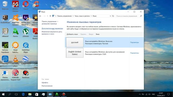The height and width of the screenshot is (97, 173).
Task: Open Параметры for English (United States)
Action: [135, 53]
